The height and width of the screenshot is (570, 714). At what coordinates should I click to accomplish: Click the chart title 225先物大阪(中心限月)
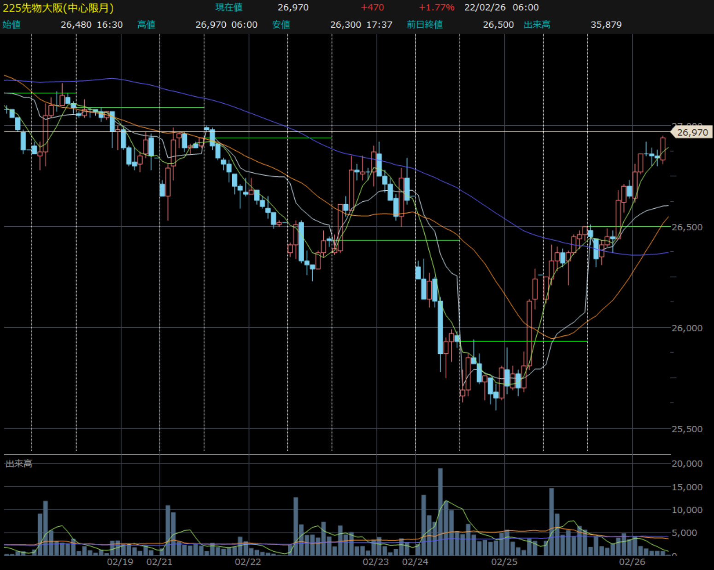click(58, 8)
